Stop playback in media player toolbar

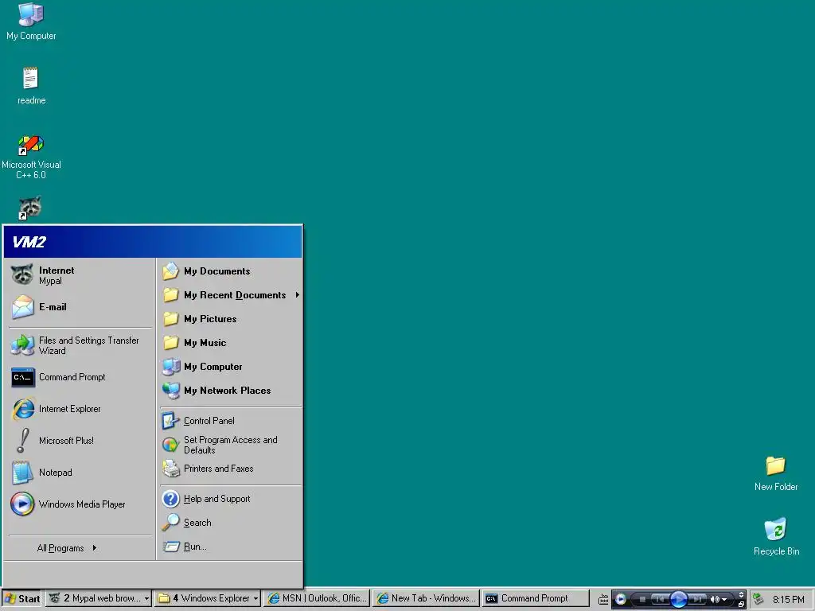click(x=642, y=600)
